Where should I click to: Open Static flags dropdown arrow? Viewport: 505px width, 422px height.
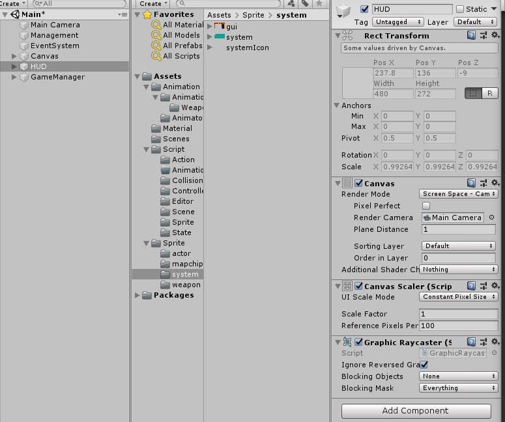[494, 9]
